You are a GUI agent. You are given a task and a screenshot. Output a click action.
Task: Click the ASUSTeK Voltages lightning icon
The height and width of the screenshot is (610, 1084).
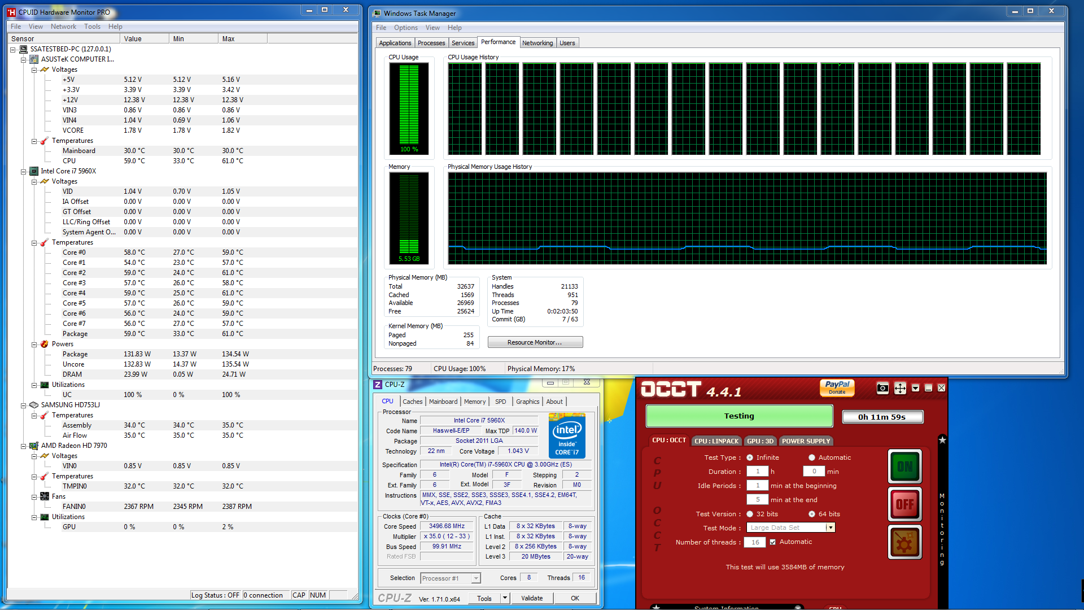[x=45, y=69]
